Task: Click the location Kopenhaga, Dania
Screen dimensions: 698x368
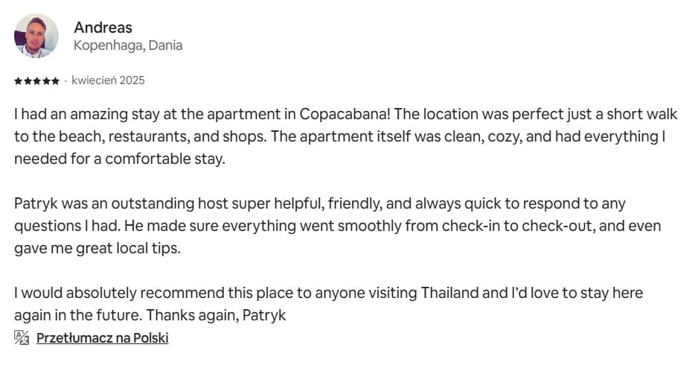Action: 127,45
